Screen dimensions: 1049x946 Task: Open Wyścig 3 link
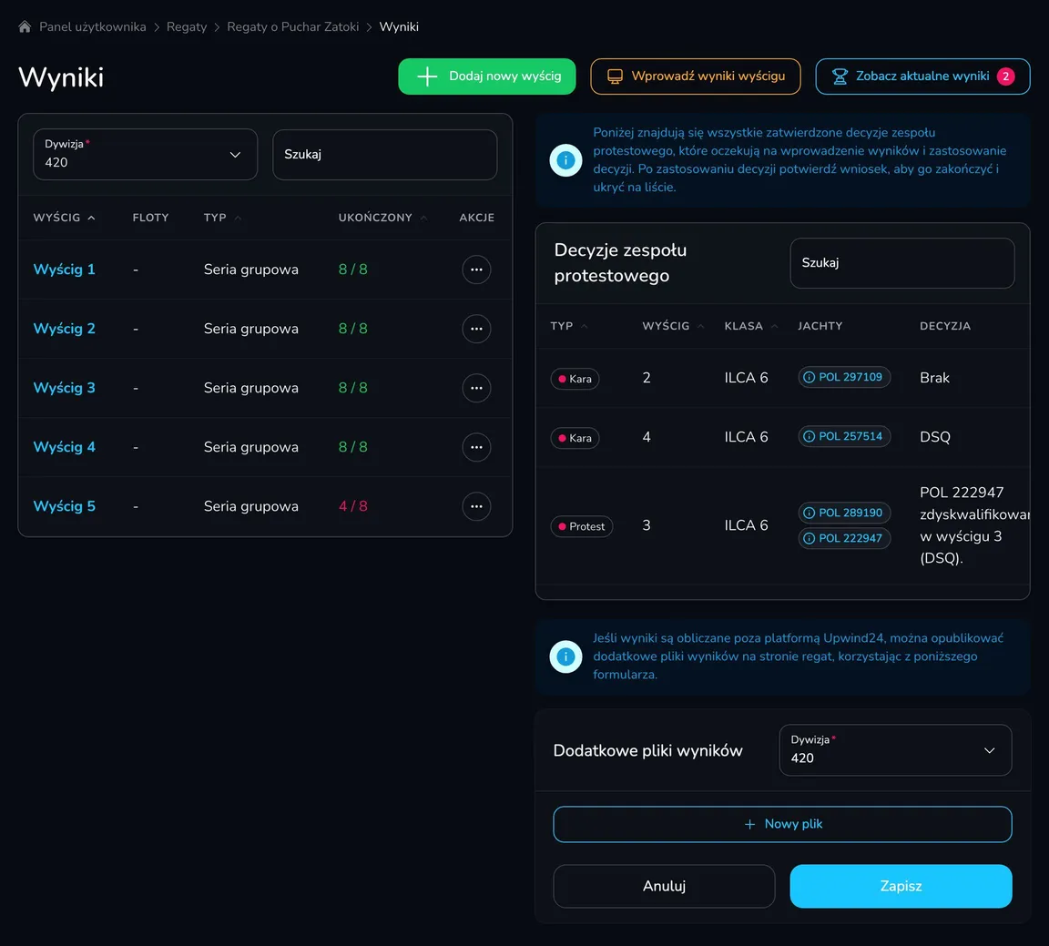pos(65,388)
